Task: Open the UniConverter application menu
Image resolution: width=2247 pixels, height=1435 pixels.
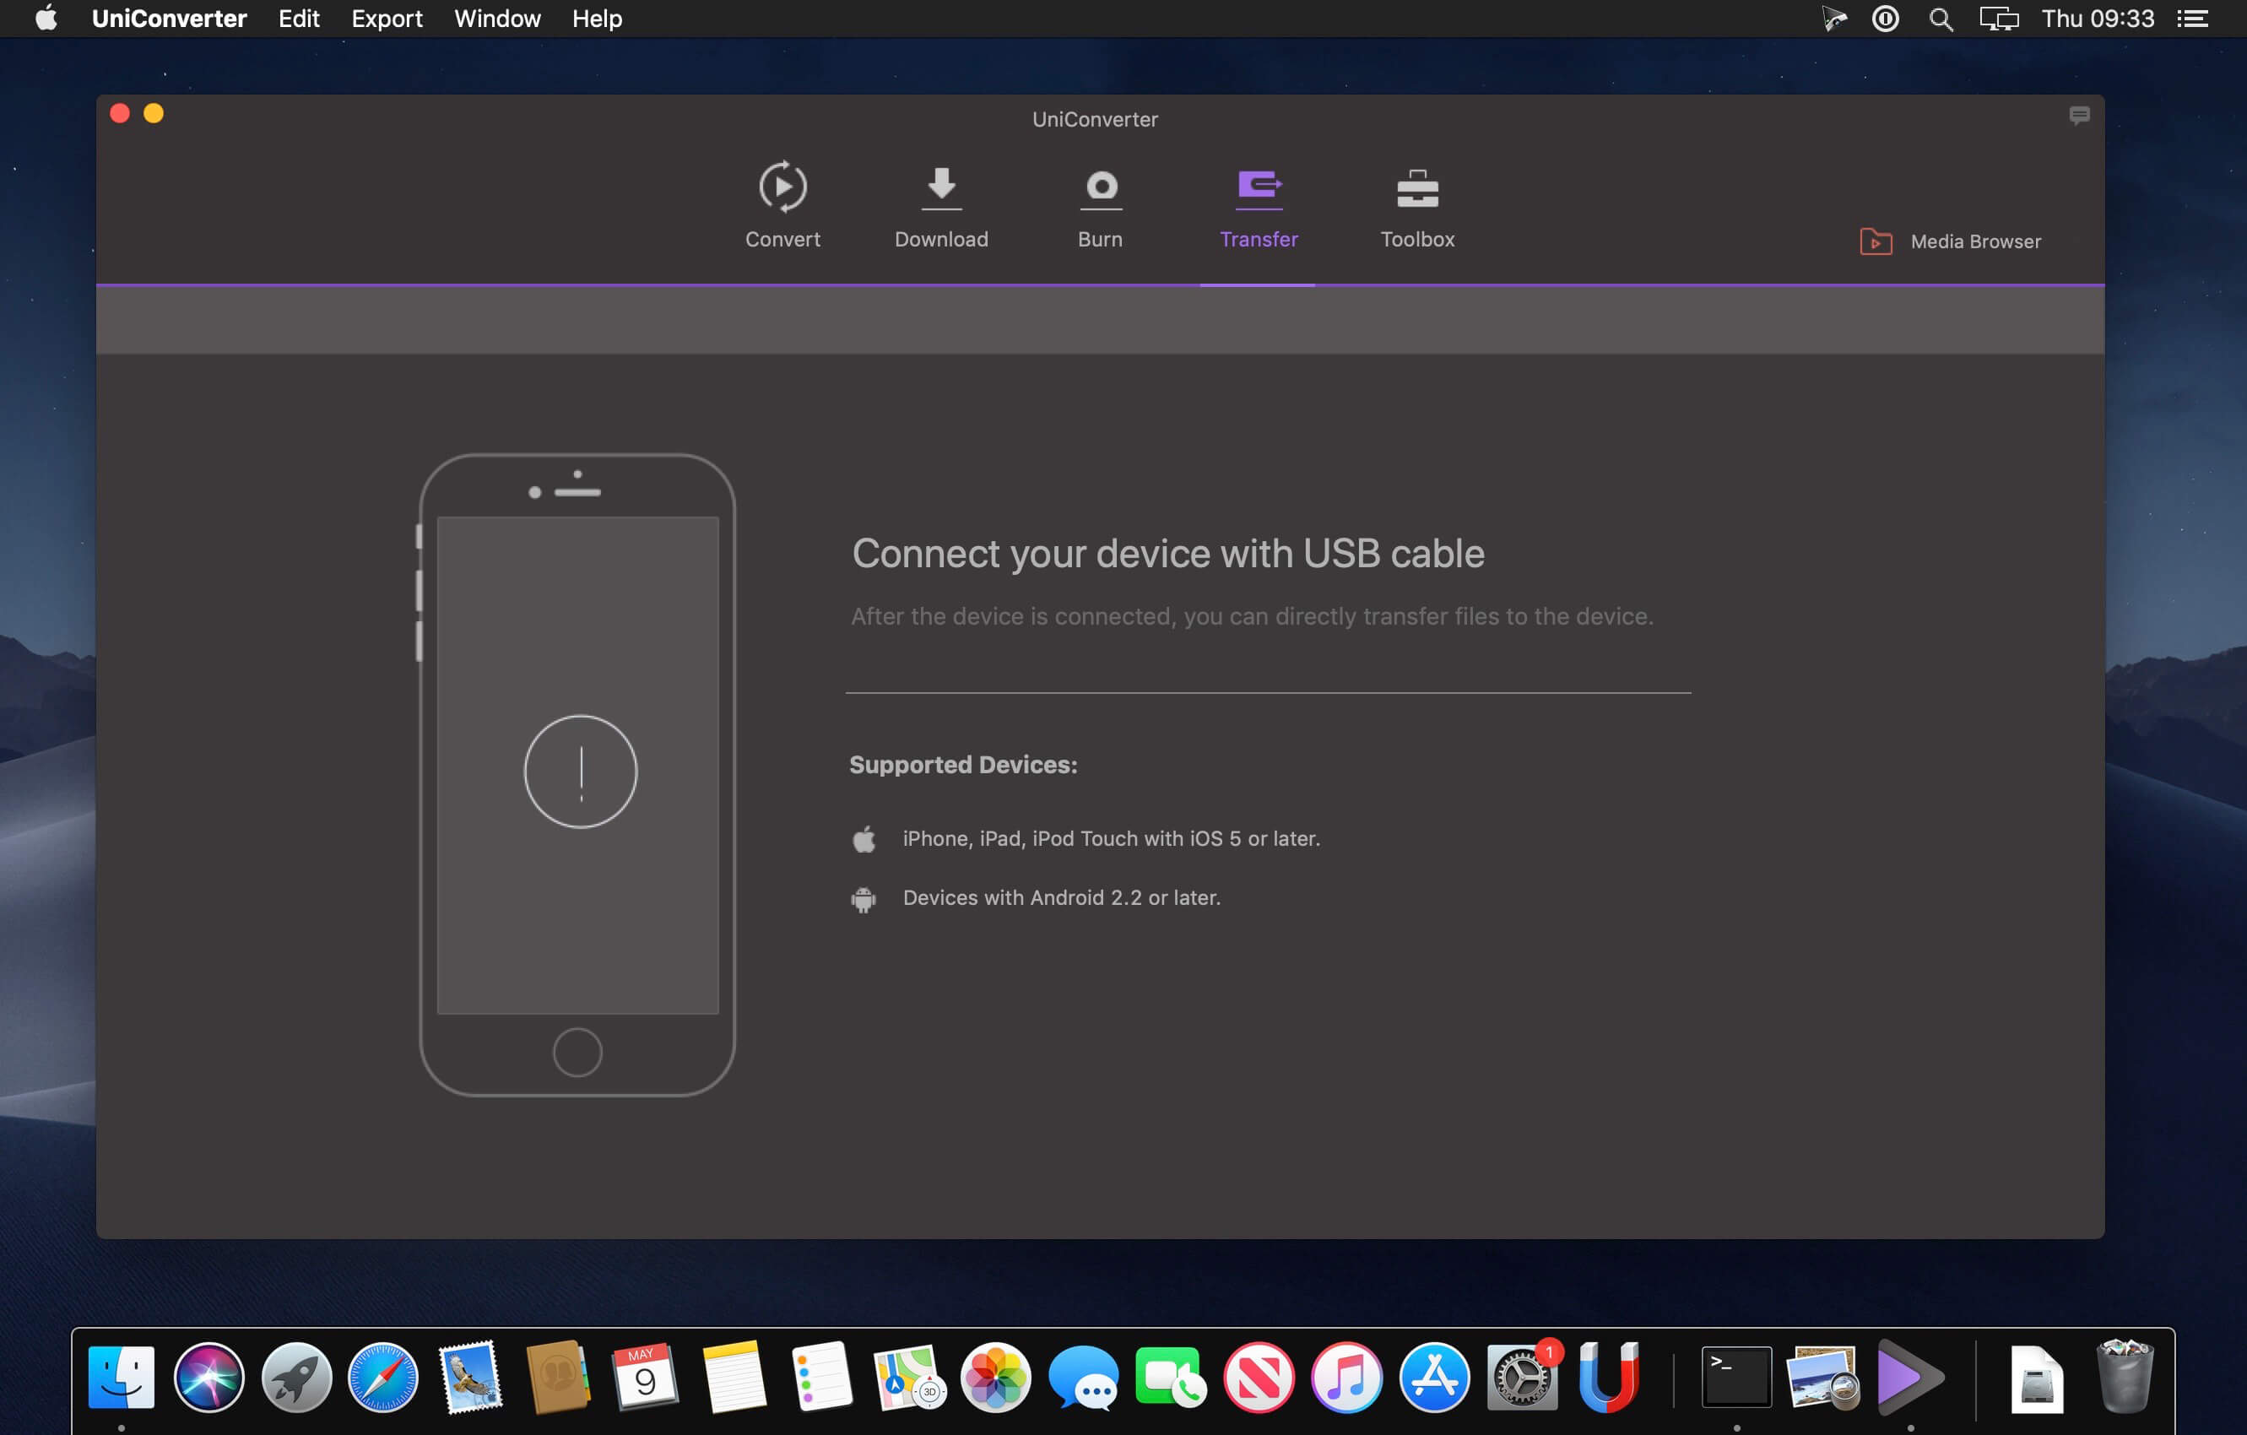Action: click(x=169, y=19)
